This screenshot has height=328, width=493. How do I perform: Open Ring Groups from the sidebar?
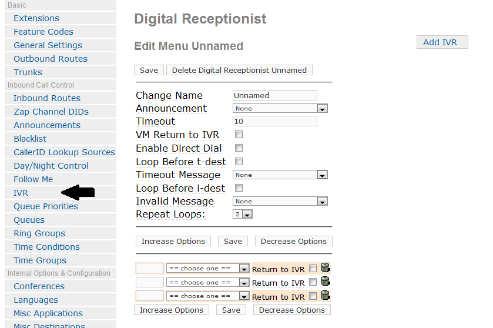(x=39, y=233)
